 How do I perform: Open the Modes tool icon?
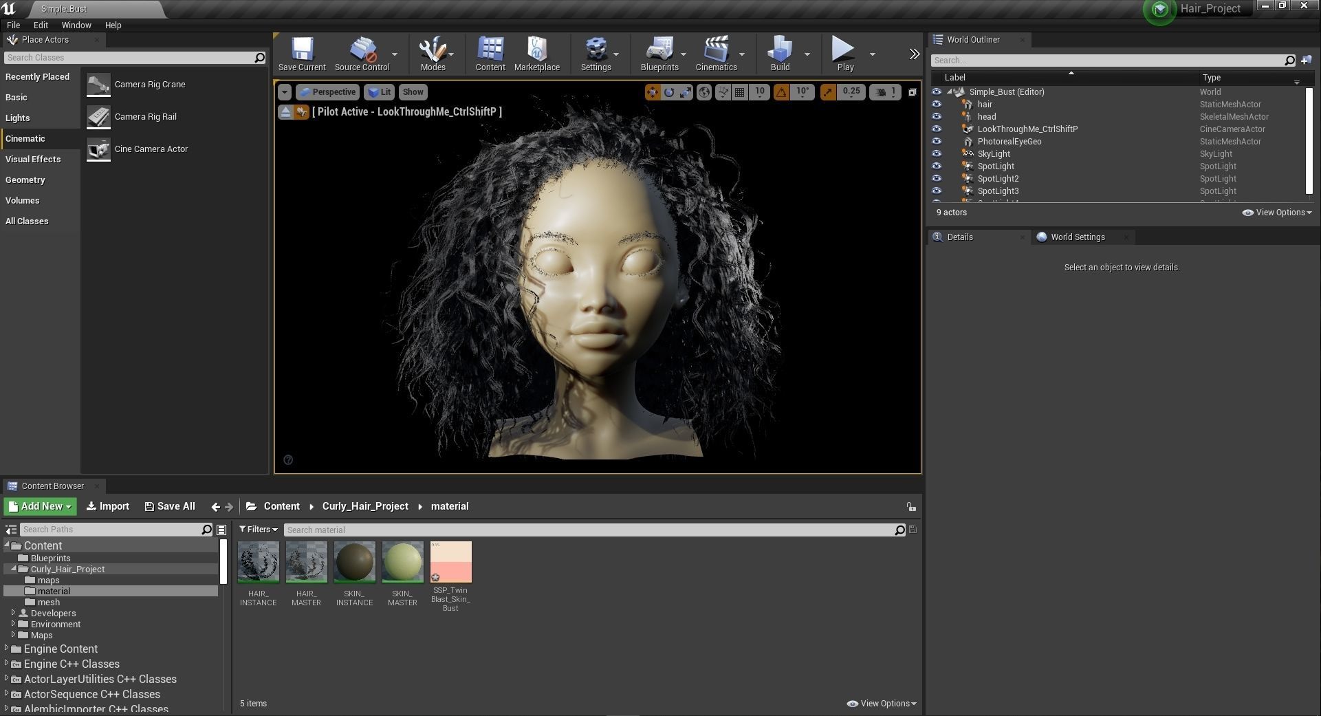(433, 54)
